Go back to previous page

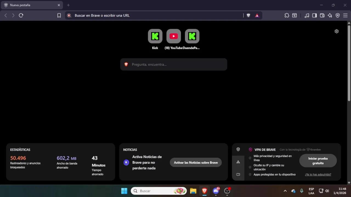click(6, 15)
